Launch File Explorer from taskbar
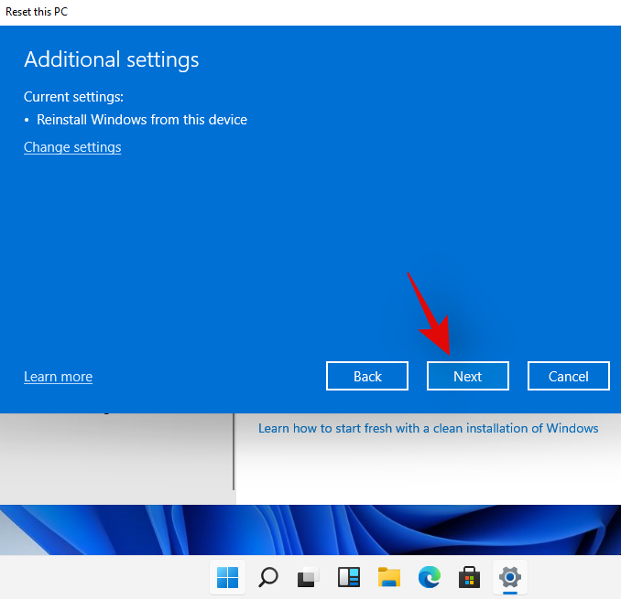The height and width of the screenshot is (599, 621). pos(389,577)
